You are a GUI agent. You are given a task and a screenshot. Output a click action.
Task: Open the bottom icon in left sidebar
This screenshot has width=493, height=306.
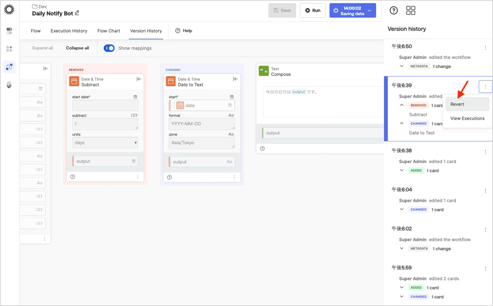click(x=9, y=85)
